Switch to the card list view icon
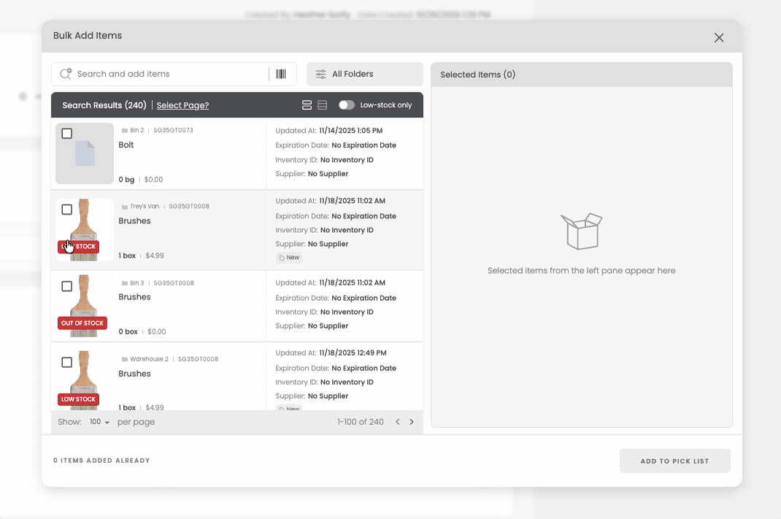Image resolution: width=781 pixels, height=519 pixels. [x=307, y=105]
